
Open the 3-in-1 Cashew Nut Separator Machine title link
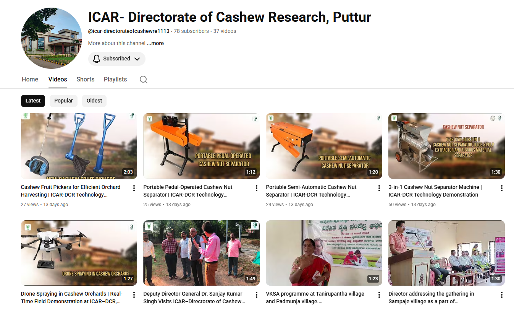(x=435, y=191)
